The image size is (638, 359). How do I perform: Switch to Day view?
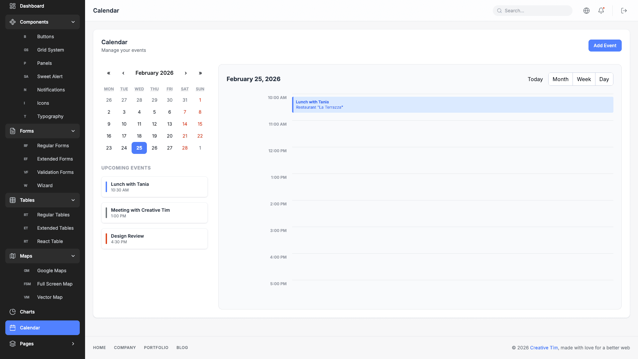coord(604,79)
